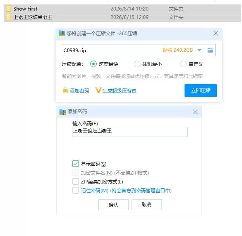The width and height of the screenshot is (242, 236).
Task: Click the lock icon next to 添加密码
Action: pos(65,90)
